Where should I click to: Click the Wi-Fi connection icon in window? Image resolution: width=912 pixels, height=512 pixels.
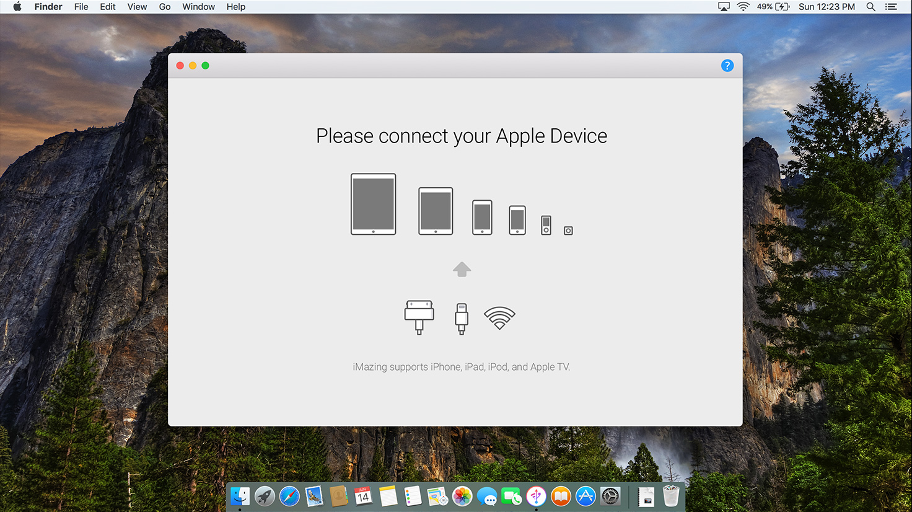pyautogui.click(x=499, y=317)
